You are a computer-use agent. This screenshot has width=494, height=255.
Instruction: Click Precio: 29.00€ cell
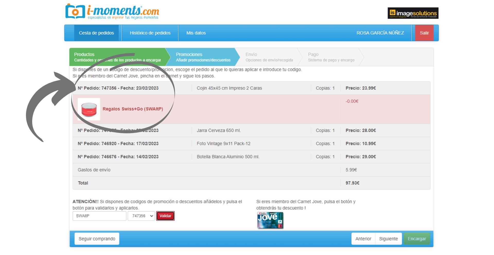click(361, 157)
